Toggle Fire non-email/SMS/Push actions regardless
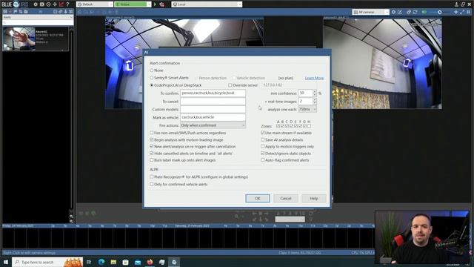This screenshot has height=267, width=474. 152,133
